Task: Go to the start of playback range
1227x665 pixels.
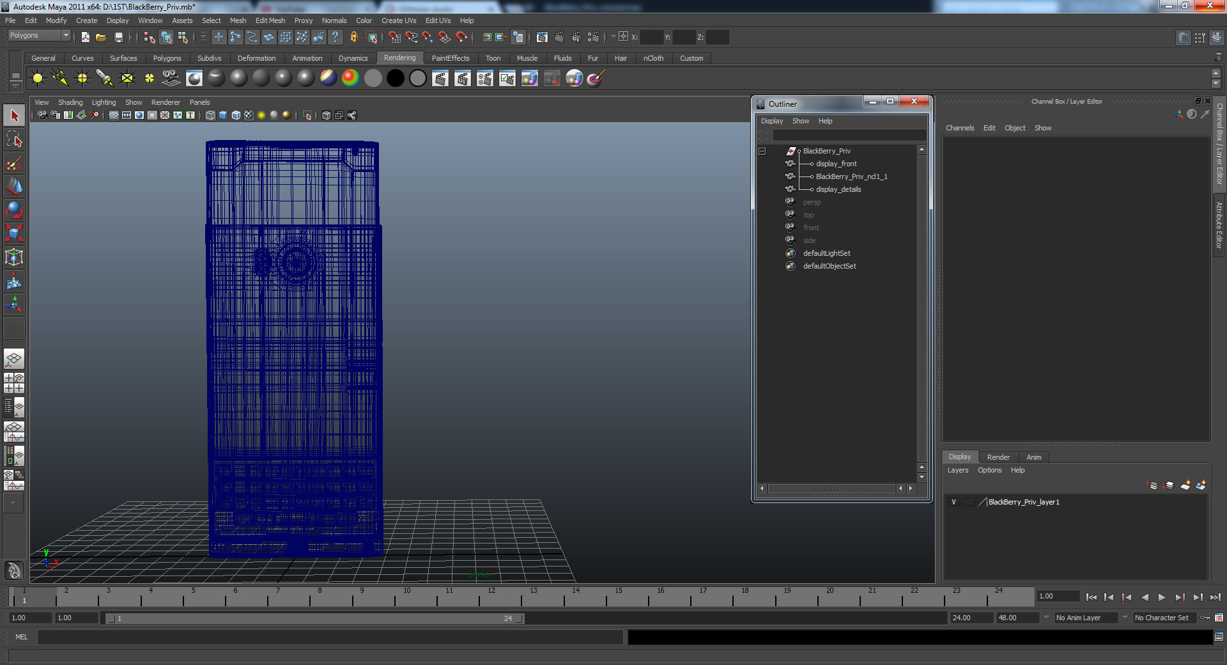Action: point(1092,597)
